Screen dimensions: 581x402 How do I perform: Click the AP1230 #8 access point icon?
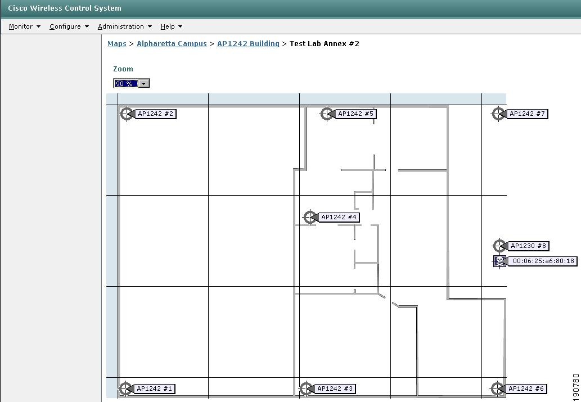pyautogui.click(x=499, y=246)
